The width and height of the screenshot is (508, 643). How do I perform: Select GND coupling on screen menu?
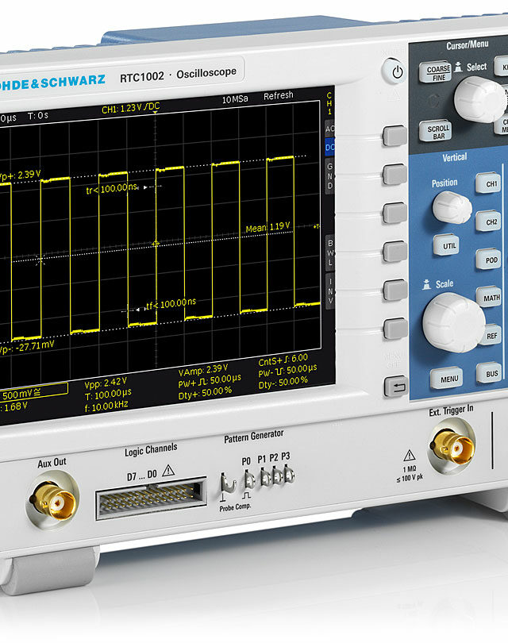(330, 175)
